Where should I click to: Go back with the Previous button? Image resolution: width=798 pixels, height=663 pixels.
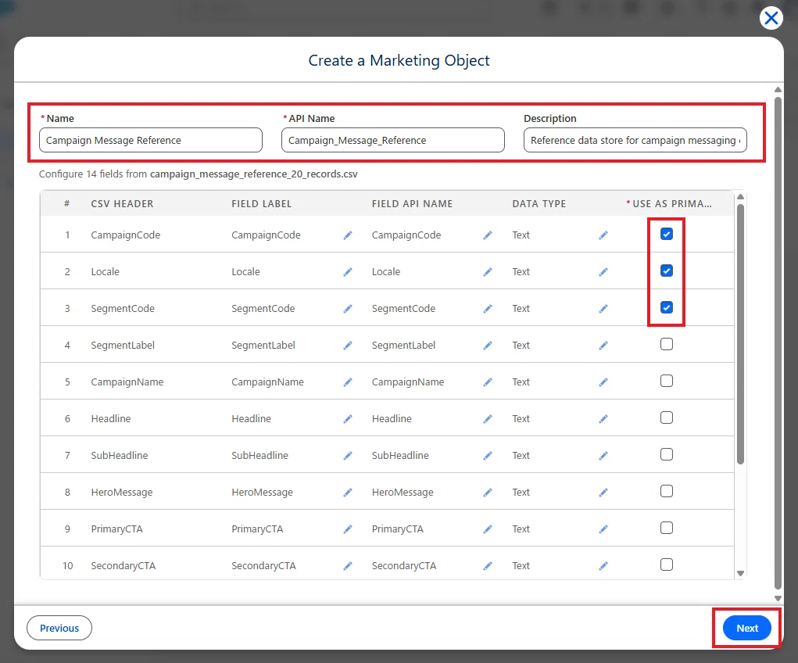59,628
